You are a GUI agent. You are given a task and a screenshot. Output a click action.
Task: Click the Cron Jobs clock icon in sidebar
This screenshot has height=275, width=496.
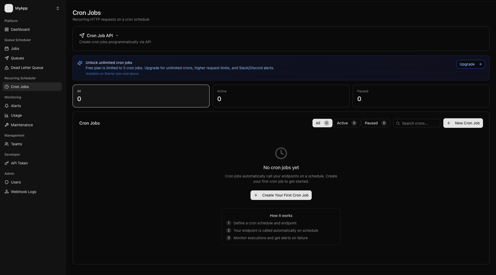pos(7,87)
